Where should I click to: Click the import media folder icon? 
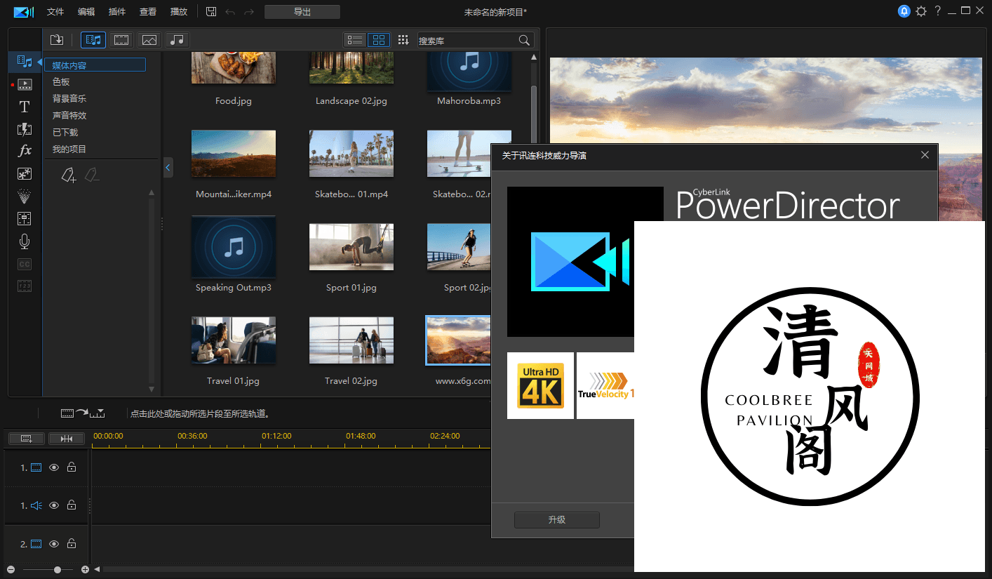(x=57, y=40)
